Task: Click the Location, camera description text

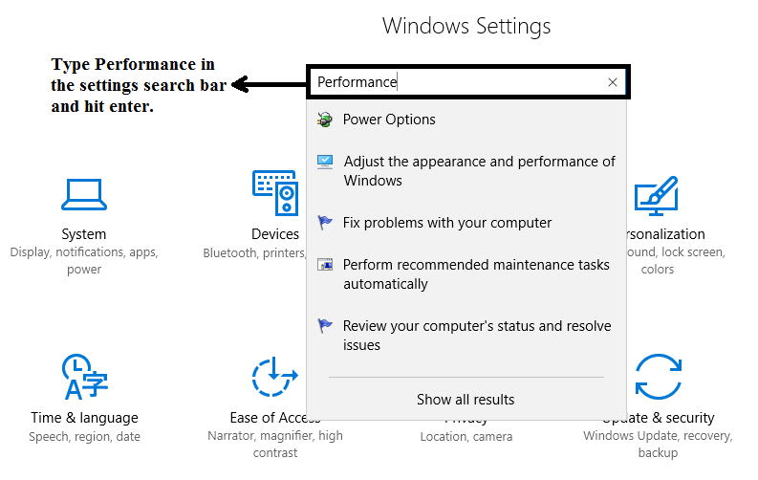Action: pyautogui.click(x=466, y=437)
